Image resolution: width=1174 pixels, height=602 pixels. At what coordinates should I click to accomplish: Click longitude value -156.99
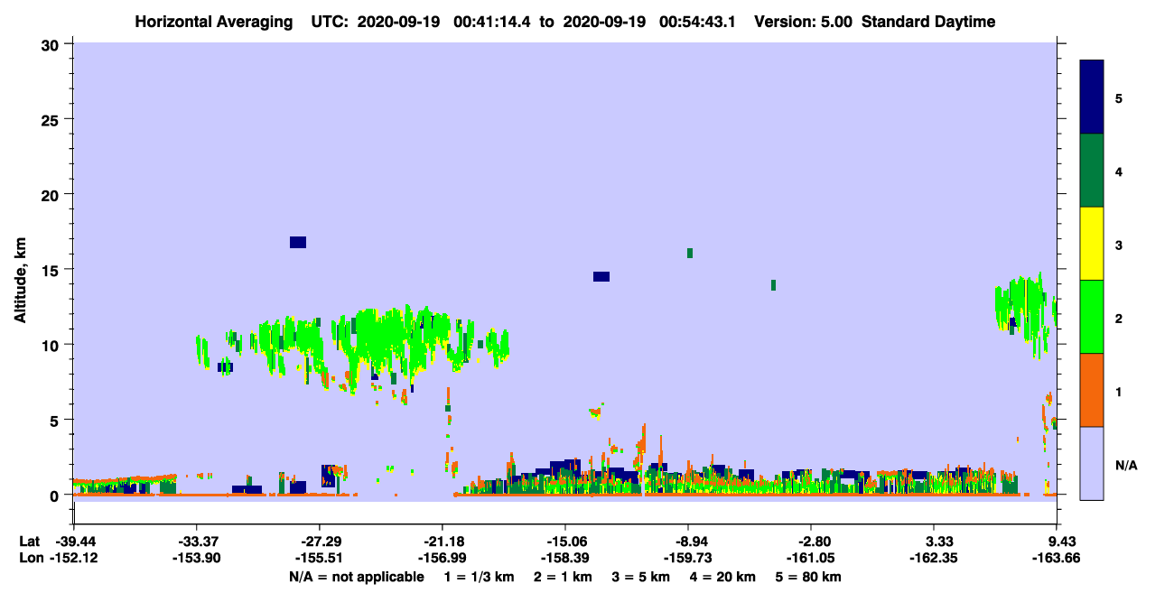[x=442, y=558]
